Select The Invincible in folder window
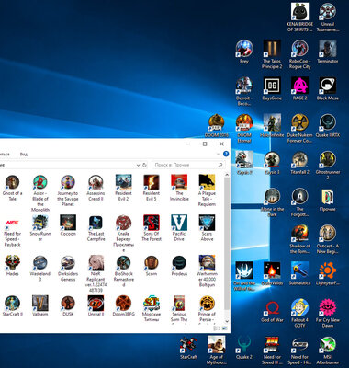 179,188
